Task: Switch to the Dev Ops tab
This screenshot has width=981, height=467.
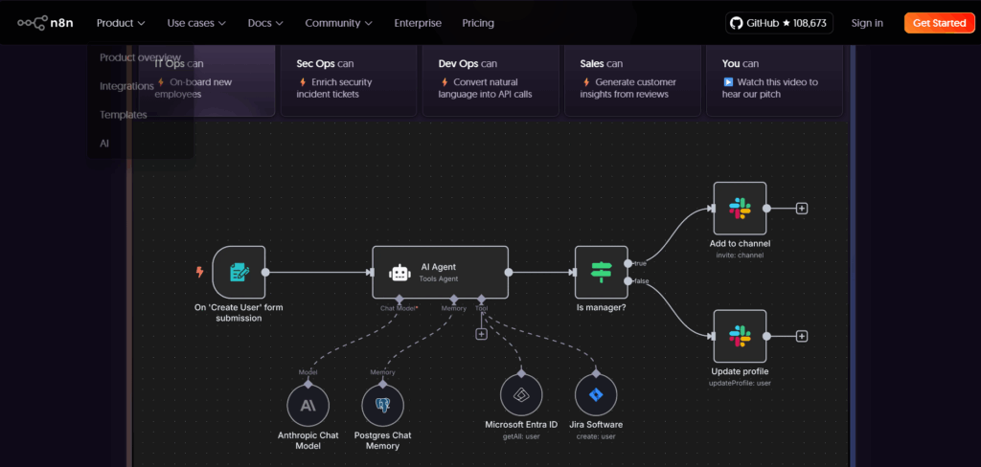Action: point(490,80)
